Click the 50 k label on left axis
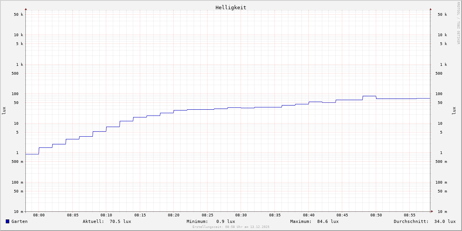The height and width of the screenshot is (231, 462). click(x=18, y=15)
